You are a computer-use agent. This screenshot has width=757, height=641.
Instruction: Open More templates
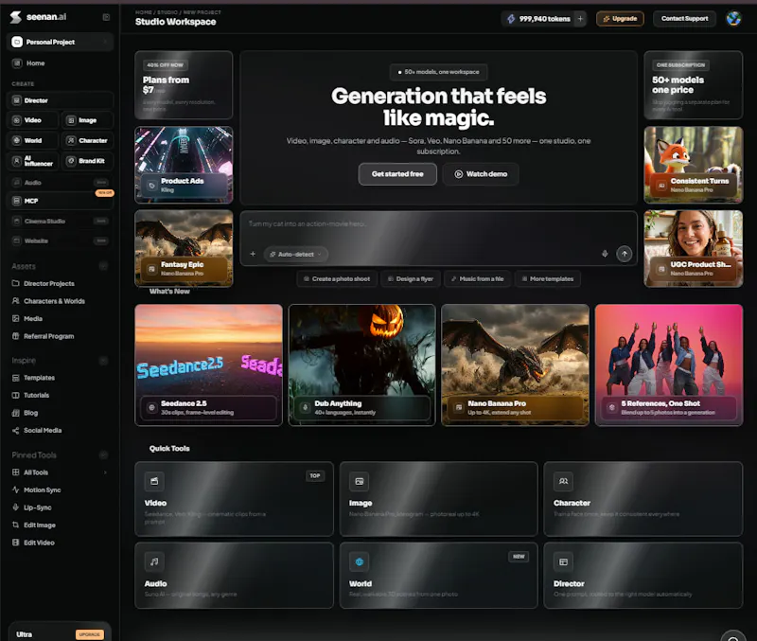548,279
